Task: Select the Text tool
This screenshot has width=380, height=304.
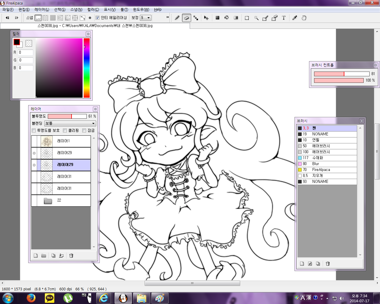Action: point(284,18)
